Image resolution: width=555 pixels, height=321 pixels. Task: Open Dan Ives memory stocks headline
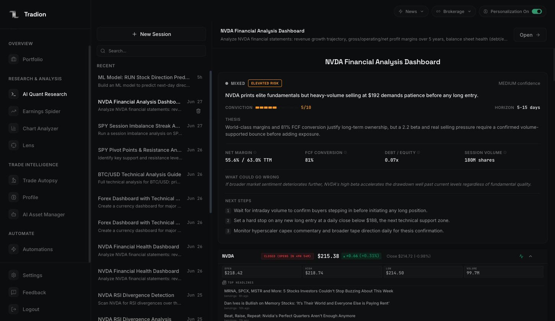click(307, 303)
